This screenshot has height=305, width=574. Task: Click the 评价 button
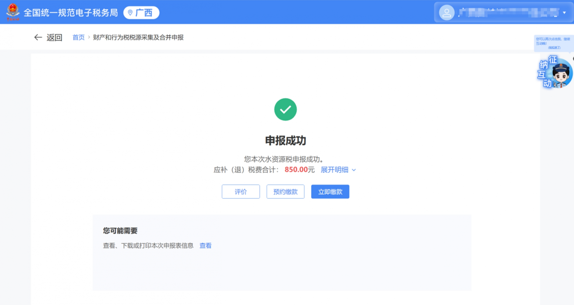(x=240, y=192)
